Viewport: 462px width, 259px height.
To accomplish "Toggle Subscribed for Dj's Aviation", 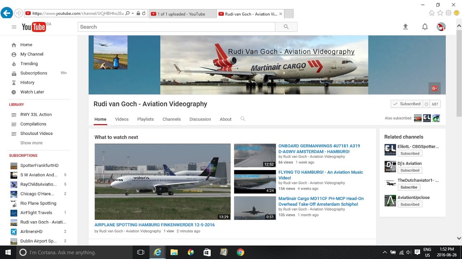I will (x=410, y=171).
